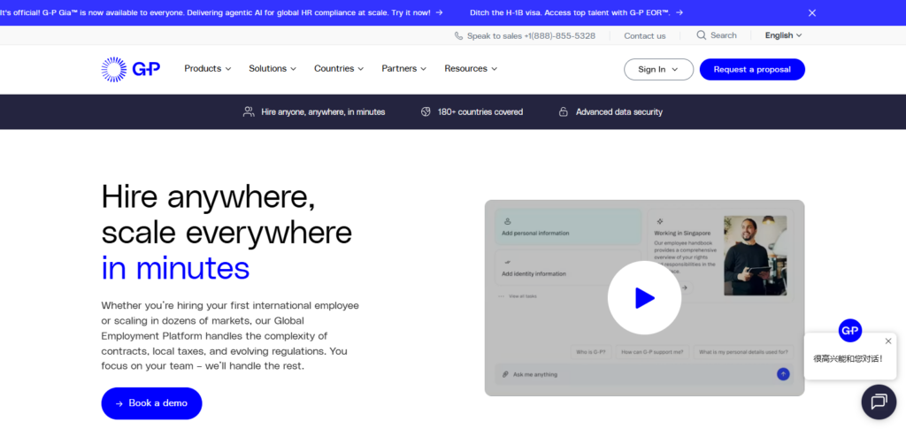Click the Ask me anything field
906x429 pixels.
642,374
